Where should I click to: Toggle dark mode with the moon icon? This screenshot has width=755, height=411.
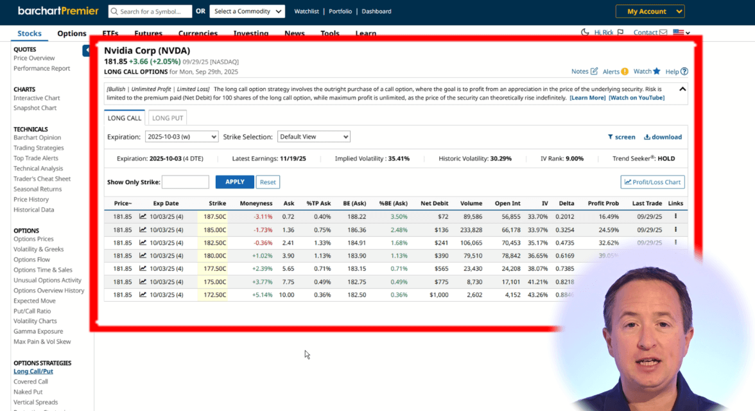pyautogui.click(x=585, y=33)
